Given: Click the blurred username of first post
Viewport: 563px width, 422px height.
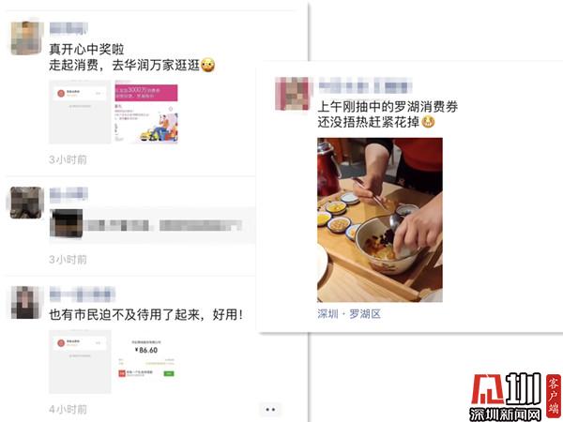Looking at the screenshot, I should click(68, 28).
